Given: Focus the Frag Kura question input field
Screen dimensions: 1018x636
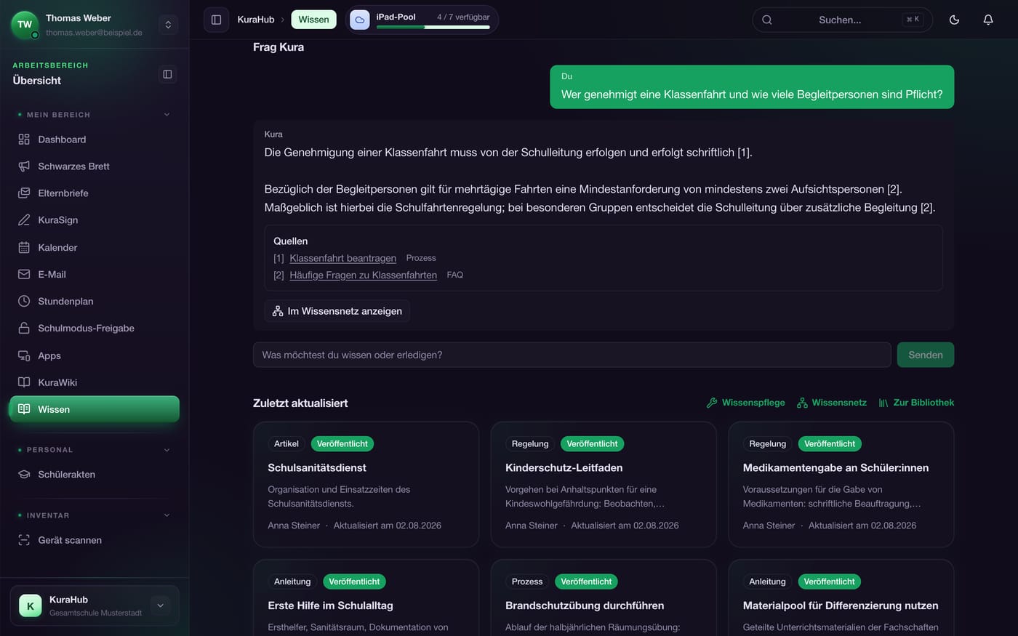Looking at the screenshot, I should 572,355.
